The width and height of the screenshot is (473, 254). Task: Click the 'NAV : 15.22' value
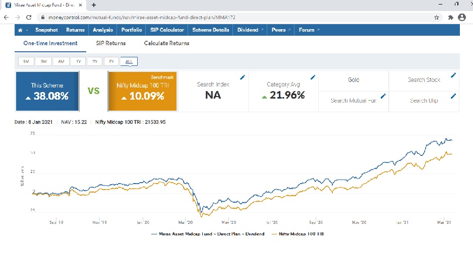tap(74, 122)
